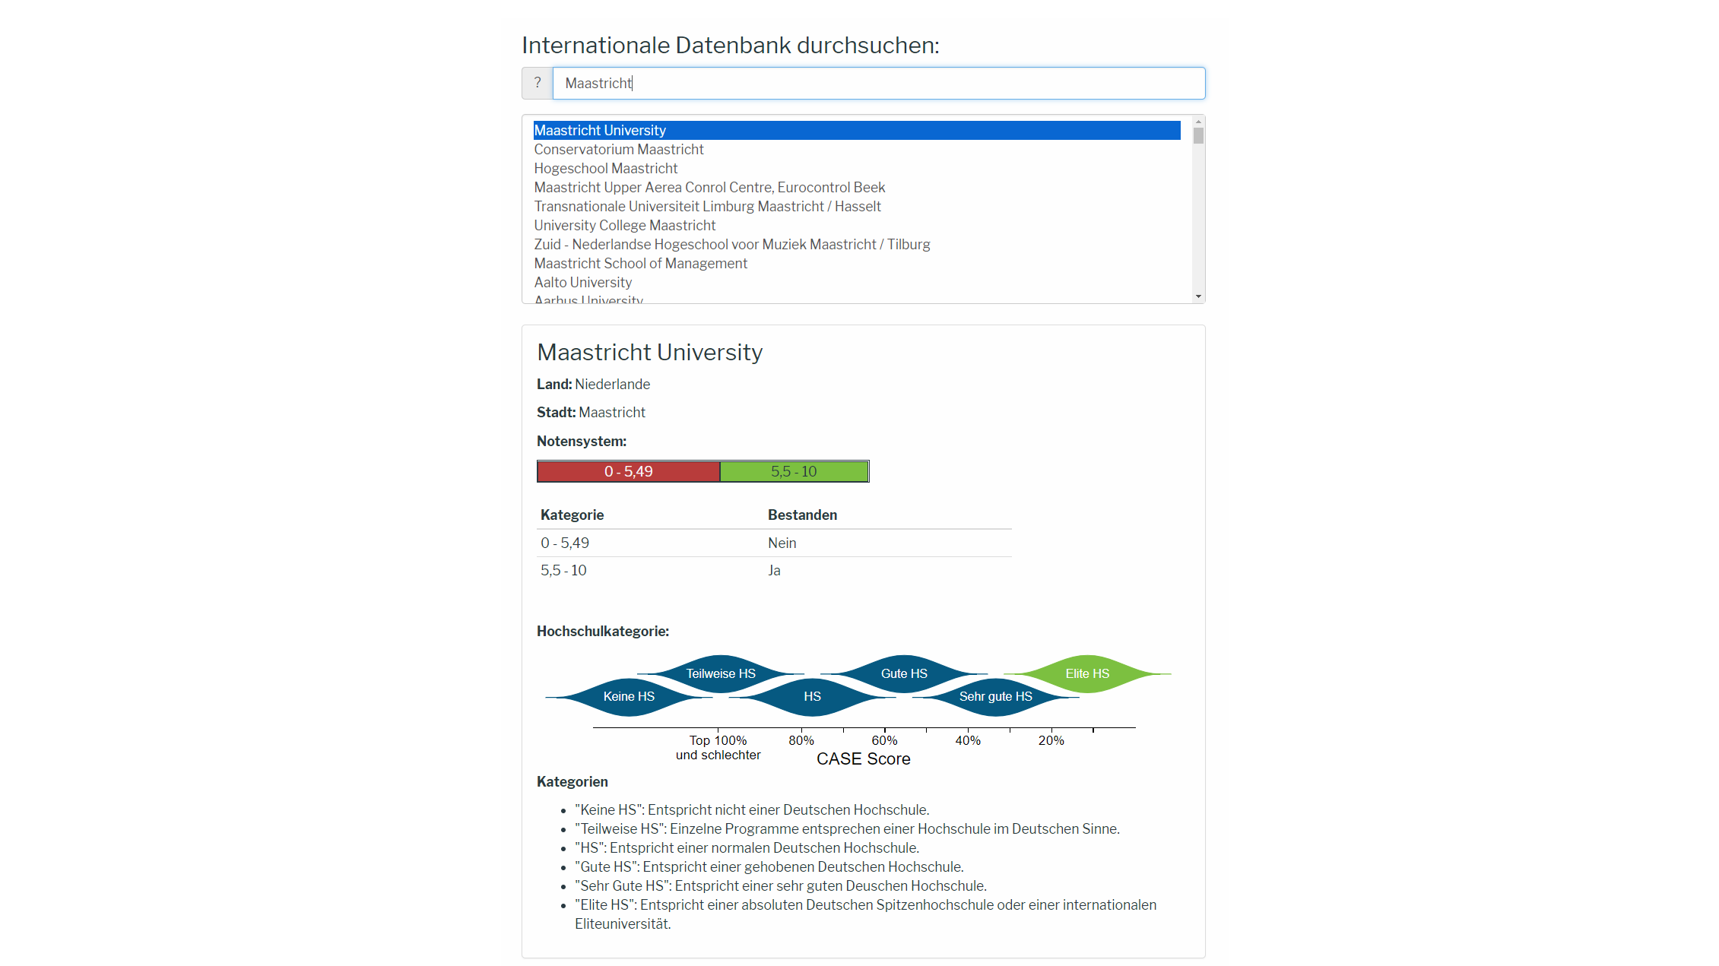Pick Transnationale Universiteit Limburg Maastricht / Hasselt

857,206
